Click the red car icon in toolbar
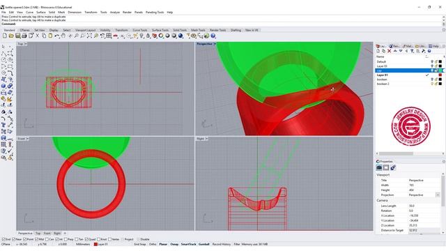The width and height of the screenshot is (446, 251). tap(115, 36)
